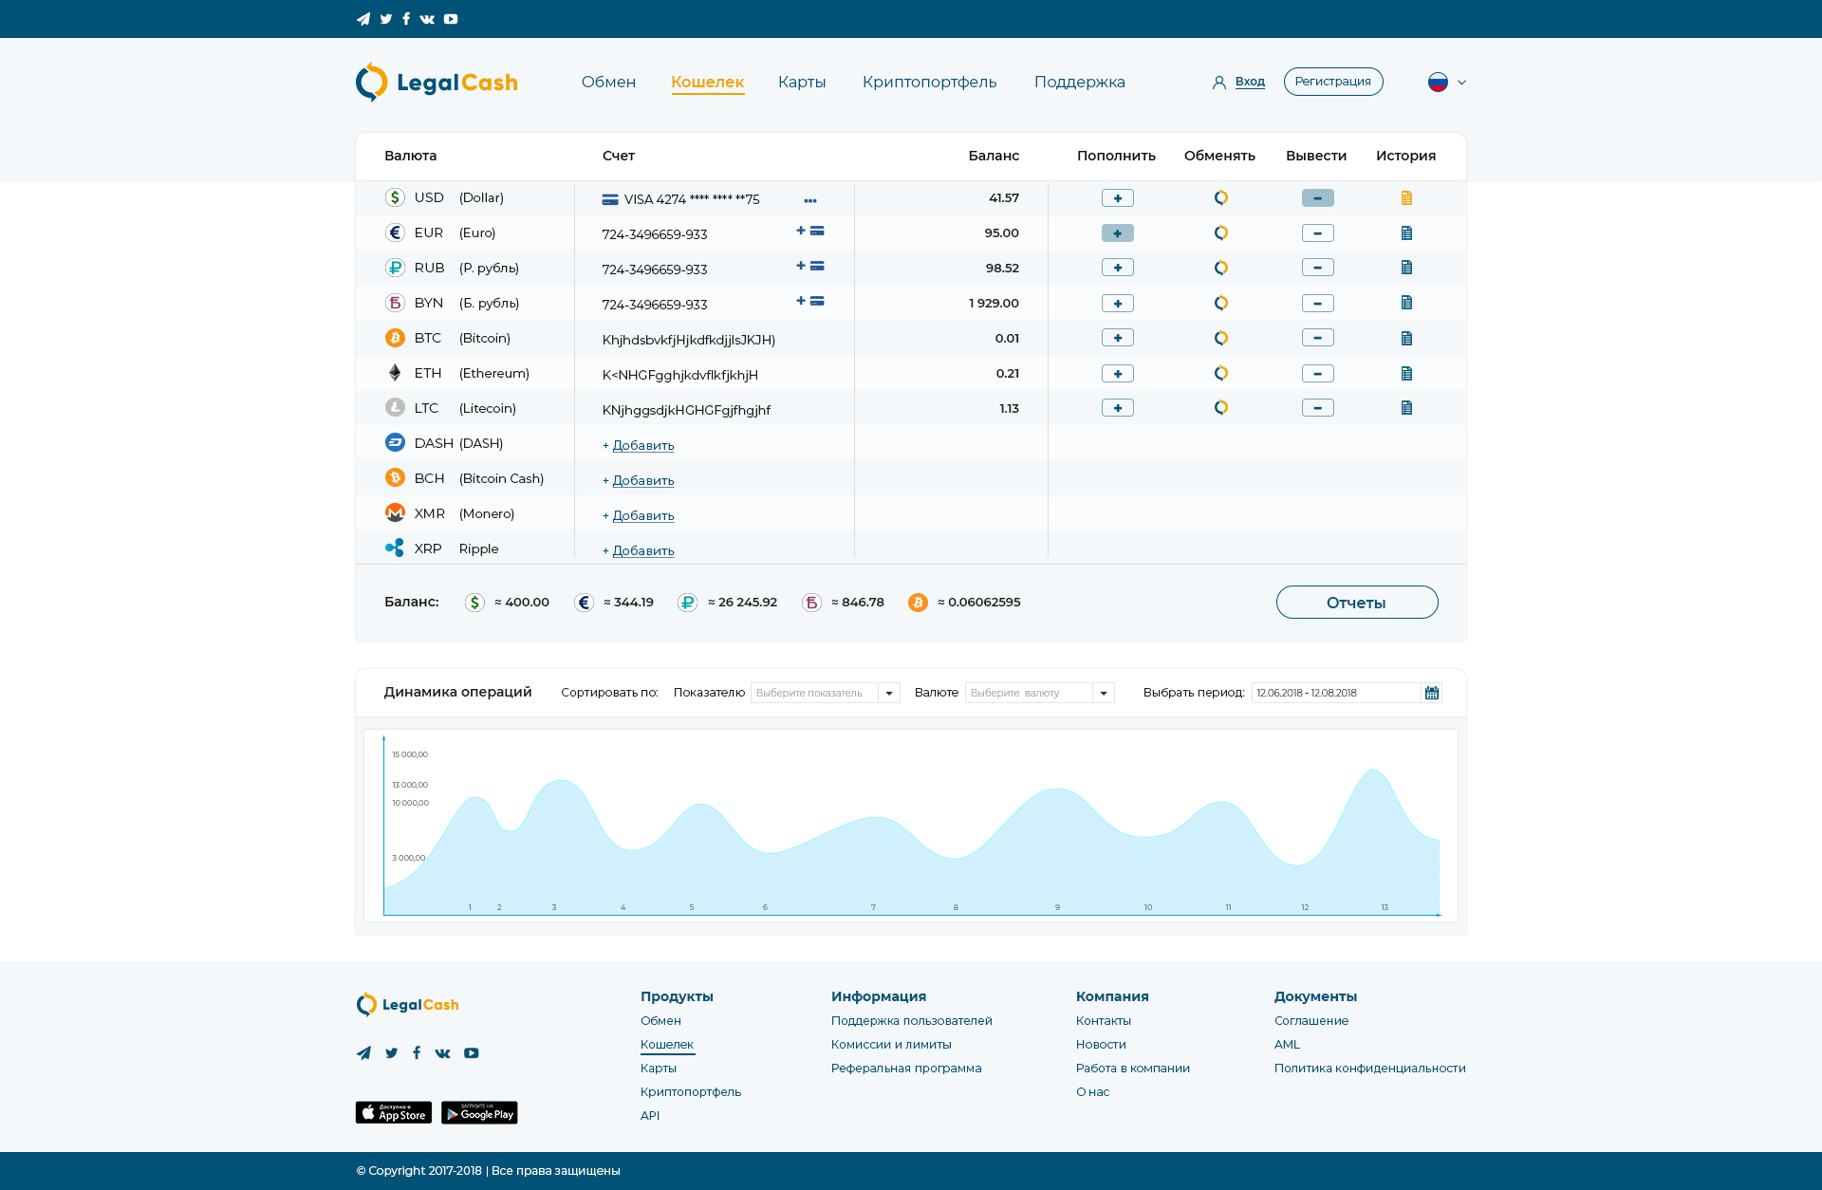Image resolution: width=1822 pixels, height=1190 pixels.
Task: Open the YouTube icon in top bar
Action: coord(451,19)
